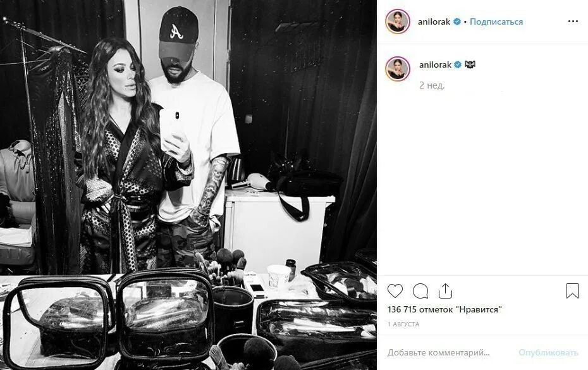588x370 pixels.
Task: Click the bat emoji in caption
Action: pos(470,65)
